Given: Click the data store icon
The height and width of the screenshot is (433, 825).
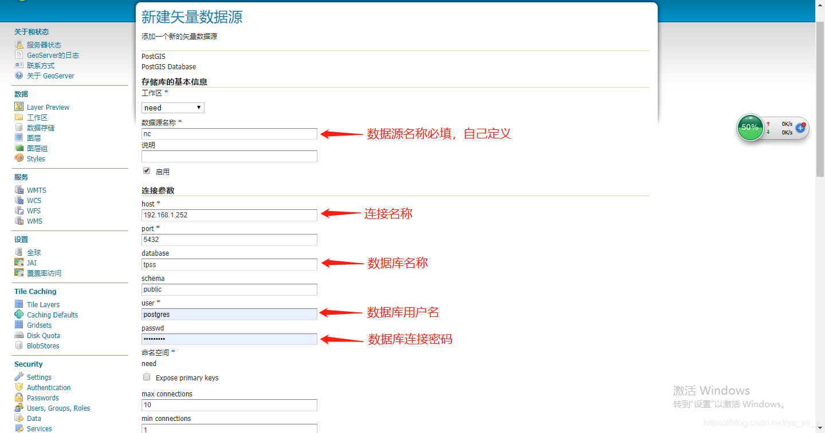Looking at the screenshot, I should pyautogui.click(x=19, y=128).
